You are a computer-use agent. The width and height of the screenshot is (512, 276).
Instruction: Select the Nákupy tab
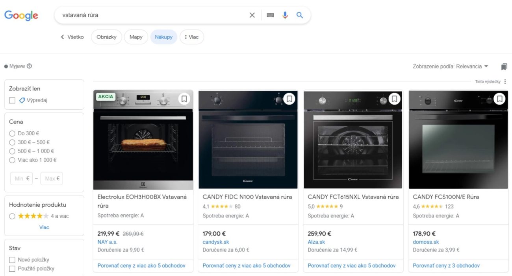click(164, 37)
